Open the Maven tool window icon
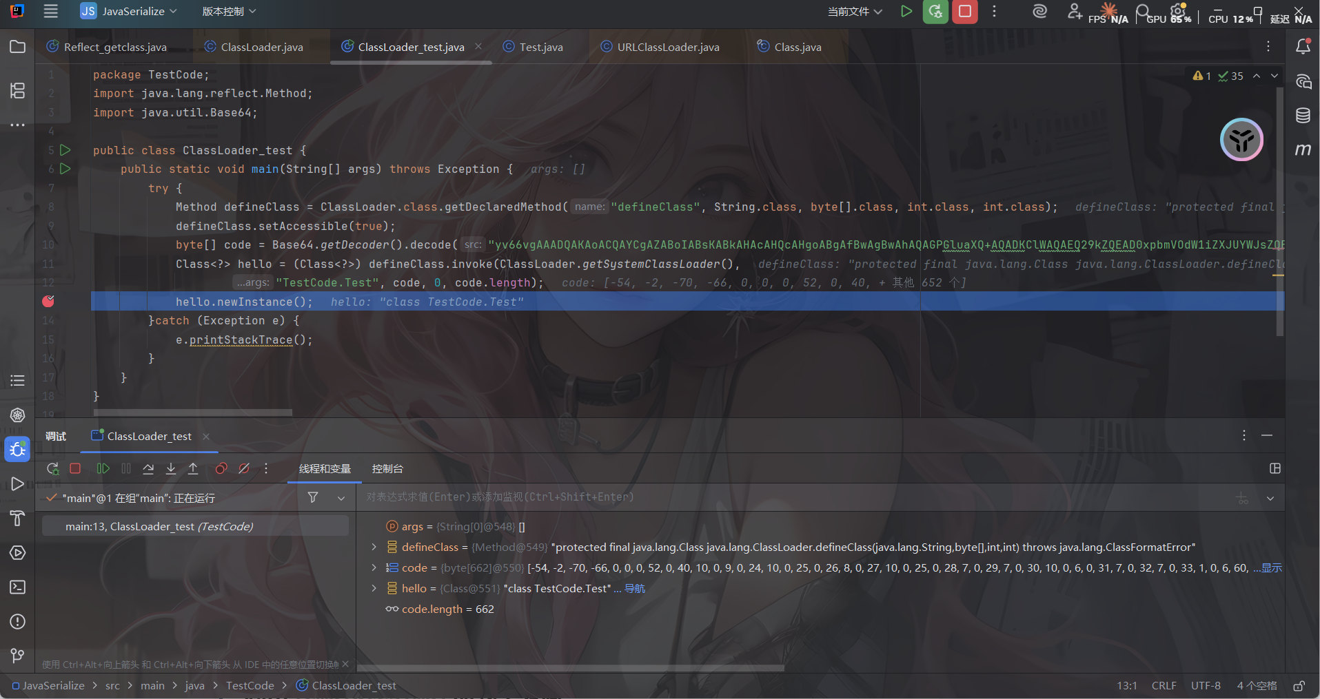The width and height of the screenshot is (1320, 699). pyautogui.click(x=1302, y=149)
